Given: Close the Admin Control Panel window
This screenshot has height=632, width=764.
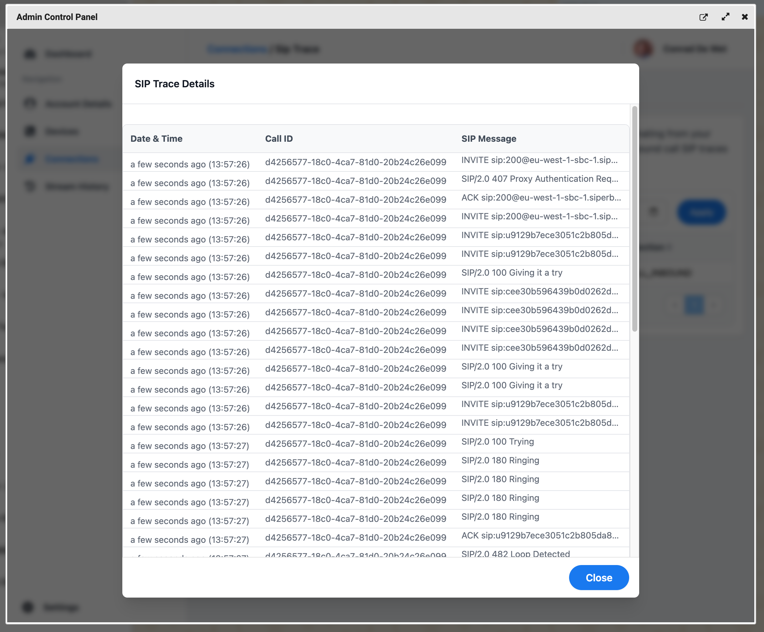Looking at the screenshot, I should coord(744,17).
